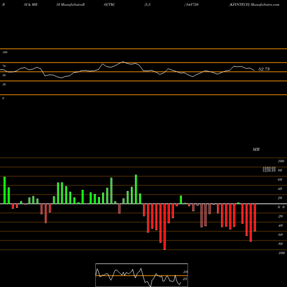Click the value 23 in the mini chart
The height and width of the screenshot is (287, 287).
tap(185, 279)
